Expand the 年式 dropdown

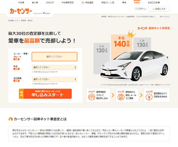[55, 67]
